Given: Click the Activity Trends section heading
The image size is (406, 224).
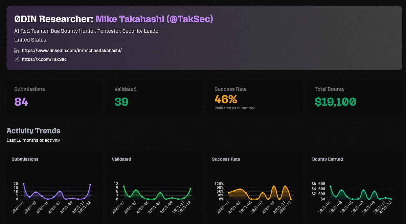Looking at the screenshot, I should [33, 131].
